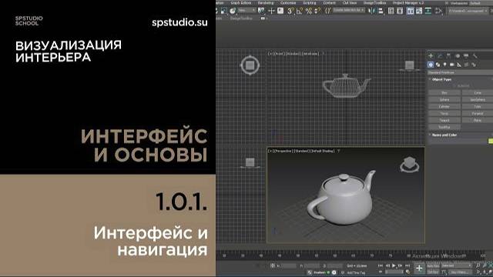
Task: Select the Cameras category icon
Action: click(x=452, y=65)
